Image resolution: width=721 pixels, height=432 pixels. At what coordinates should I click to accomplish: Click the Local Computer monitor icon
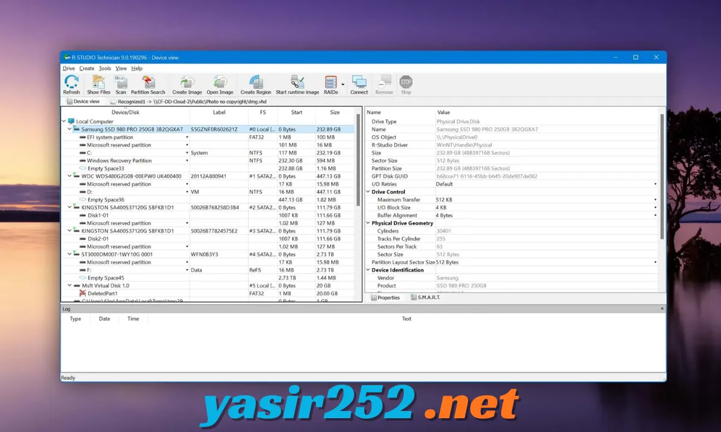click(x=71, y=121)
